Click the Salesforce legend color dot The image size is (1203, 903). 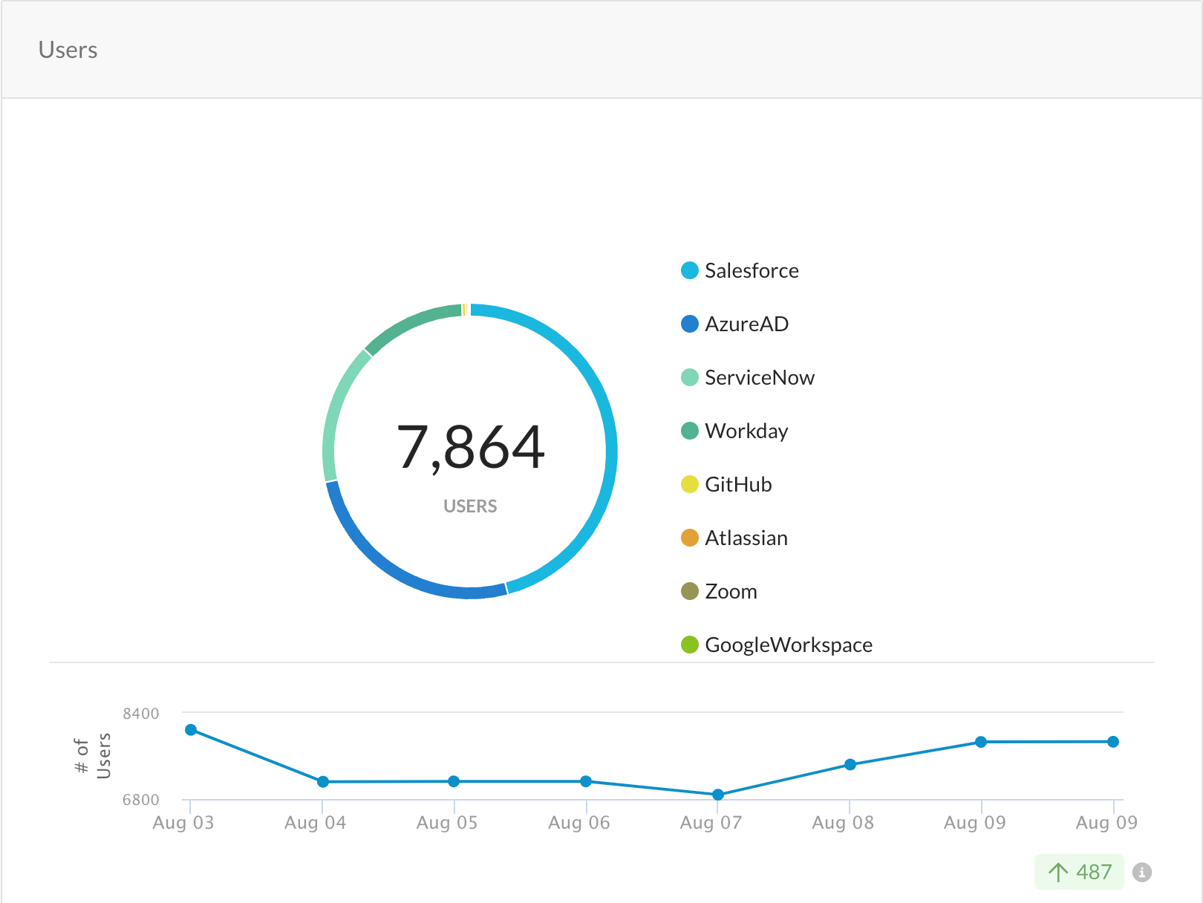[690, 270]
